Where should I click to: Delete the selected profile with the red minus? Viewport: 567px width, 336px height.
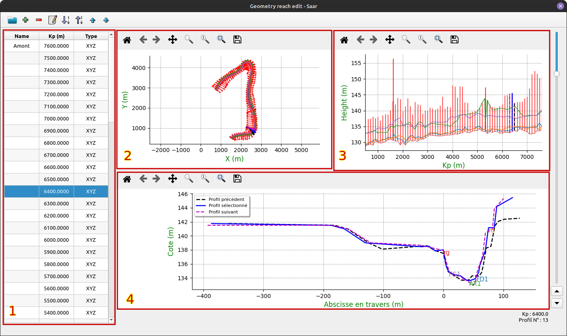tap(39, 20)
